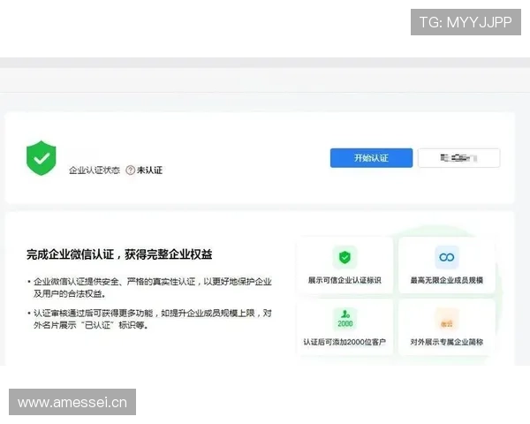This screenshot has width=530, height=424.
Task: Click the 未认证 status text
Action: click(149, 170)
